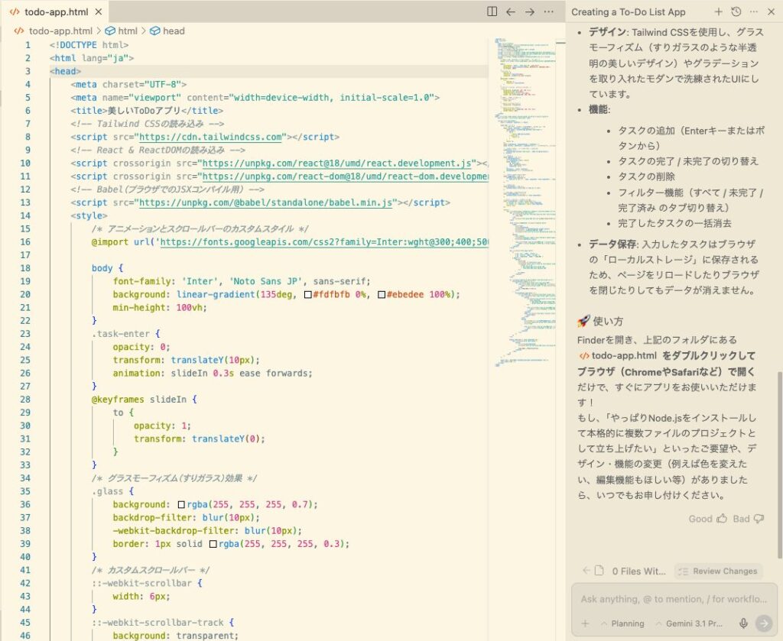Image resolution: width=783 pixels, height=641 pixels.
Task: Open the Planning mode dropdown
Action: click(622, 623)
